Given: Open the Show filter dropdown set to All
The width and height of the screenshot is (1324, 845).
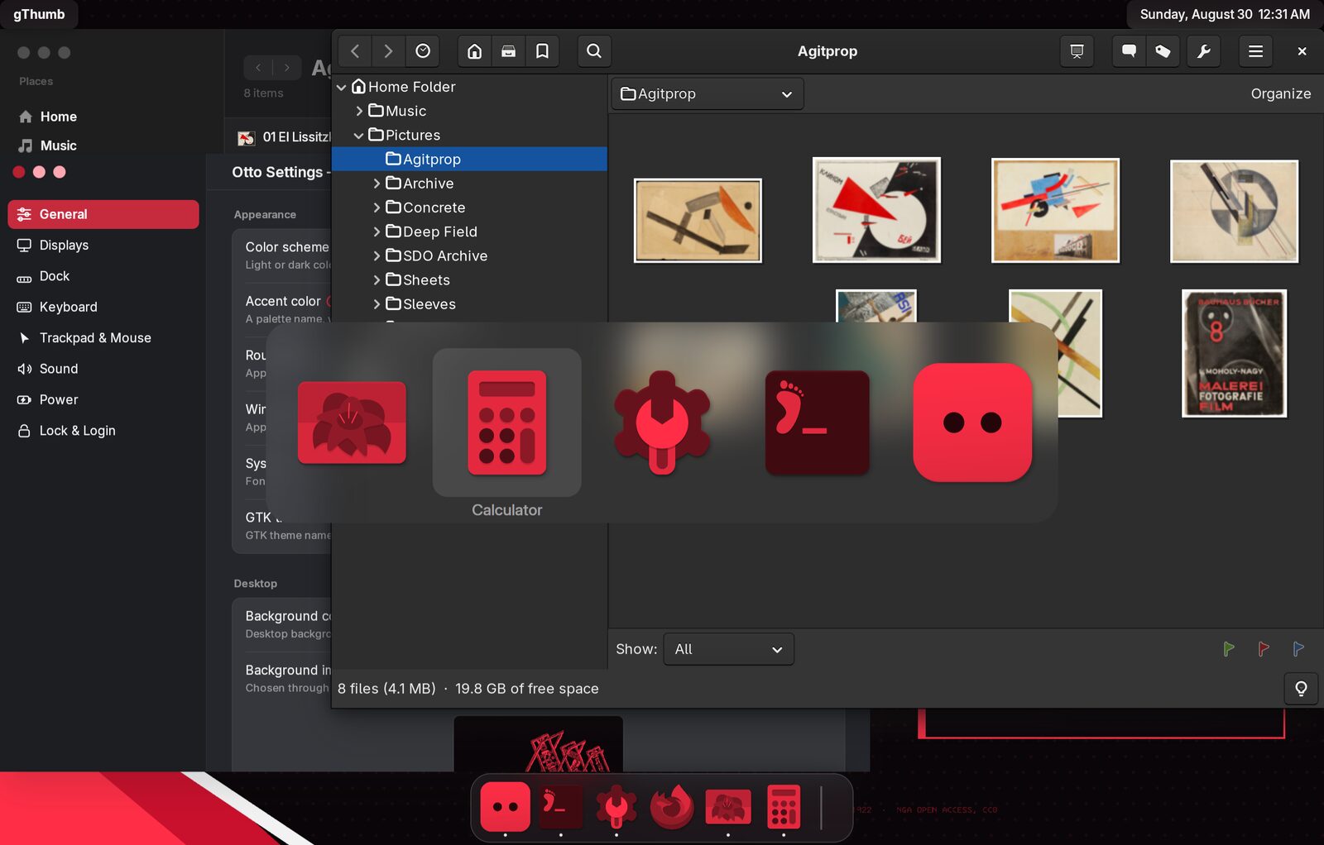Looking at the screenshot, I should pyautogui.click(x=728, y=649).
